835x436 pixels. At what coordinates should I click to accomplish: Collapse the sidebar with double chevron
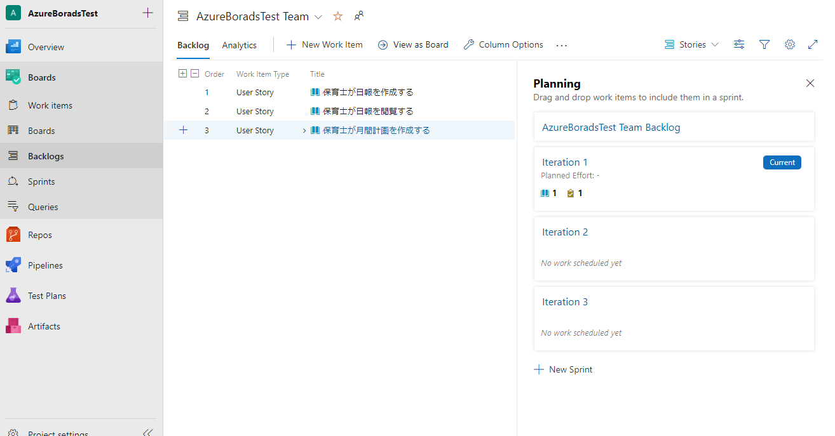click(x=148, y=432)
